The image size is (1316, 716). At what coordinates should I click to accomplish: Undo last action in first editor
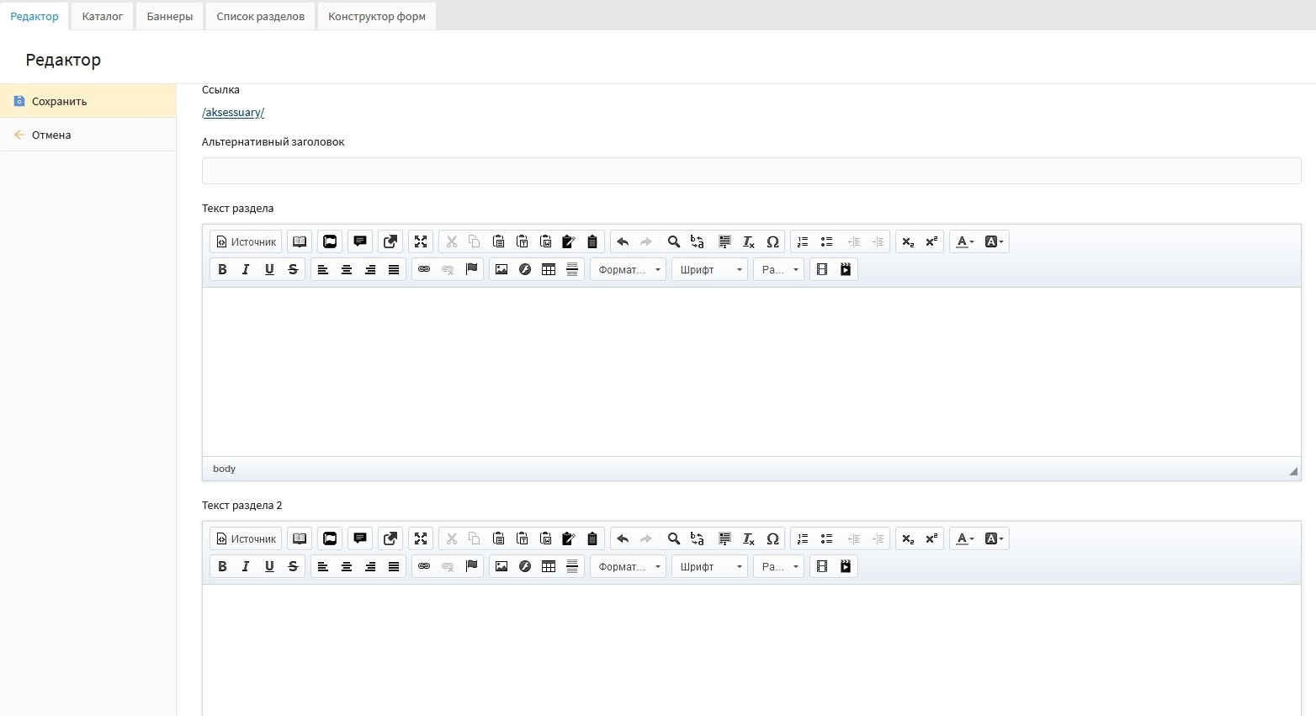tap(623, 241)
